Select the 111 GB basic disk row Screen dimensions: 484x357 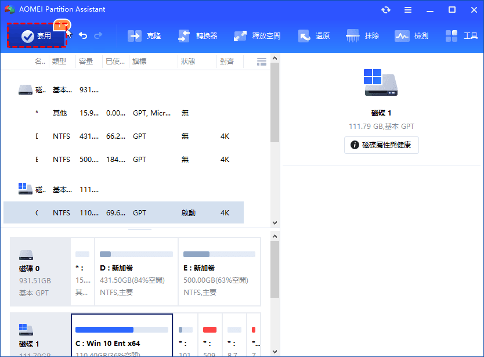click(x=124, y=189)
